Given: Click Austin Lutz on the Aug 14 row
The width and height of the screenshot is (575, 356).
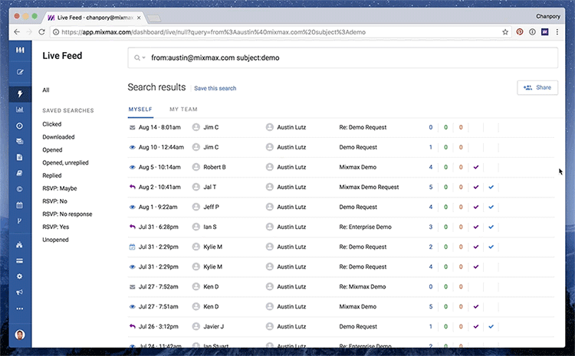Looking at the screenshot, I should [291, 127].
